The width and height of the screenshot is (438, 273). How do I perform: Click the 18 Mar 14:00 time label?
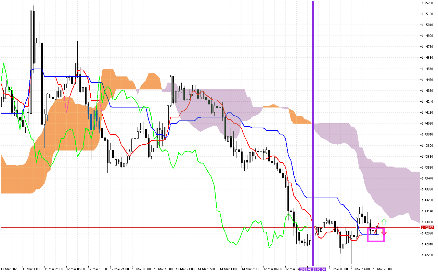coord(360,269)
